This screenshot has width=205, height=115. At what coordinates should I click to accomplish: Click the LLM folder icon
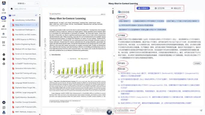(10, 15)
